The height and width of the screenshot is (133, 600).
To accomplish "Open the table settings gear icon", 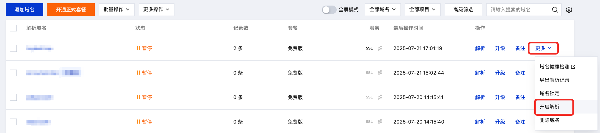I will click(x=569, y=10).
